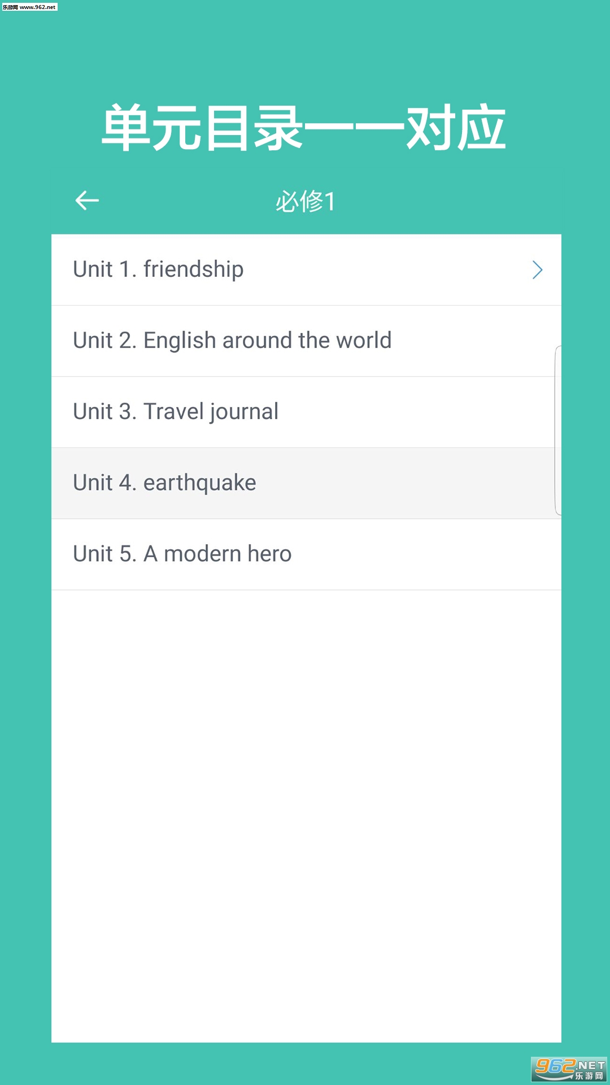The image size is (610, 1085).
Task: Click the "必修1" page title
Action: (305, 201)
